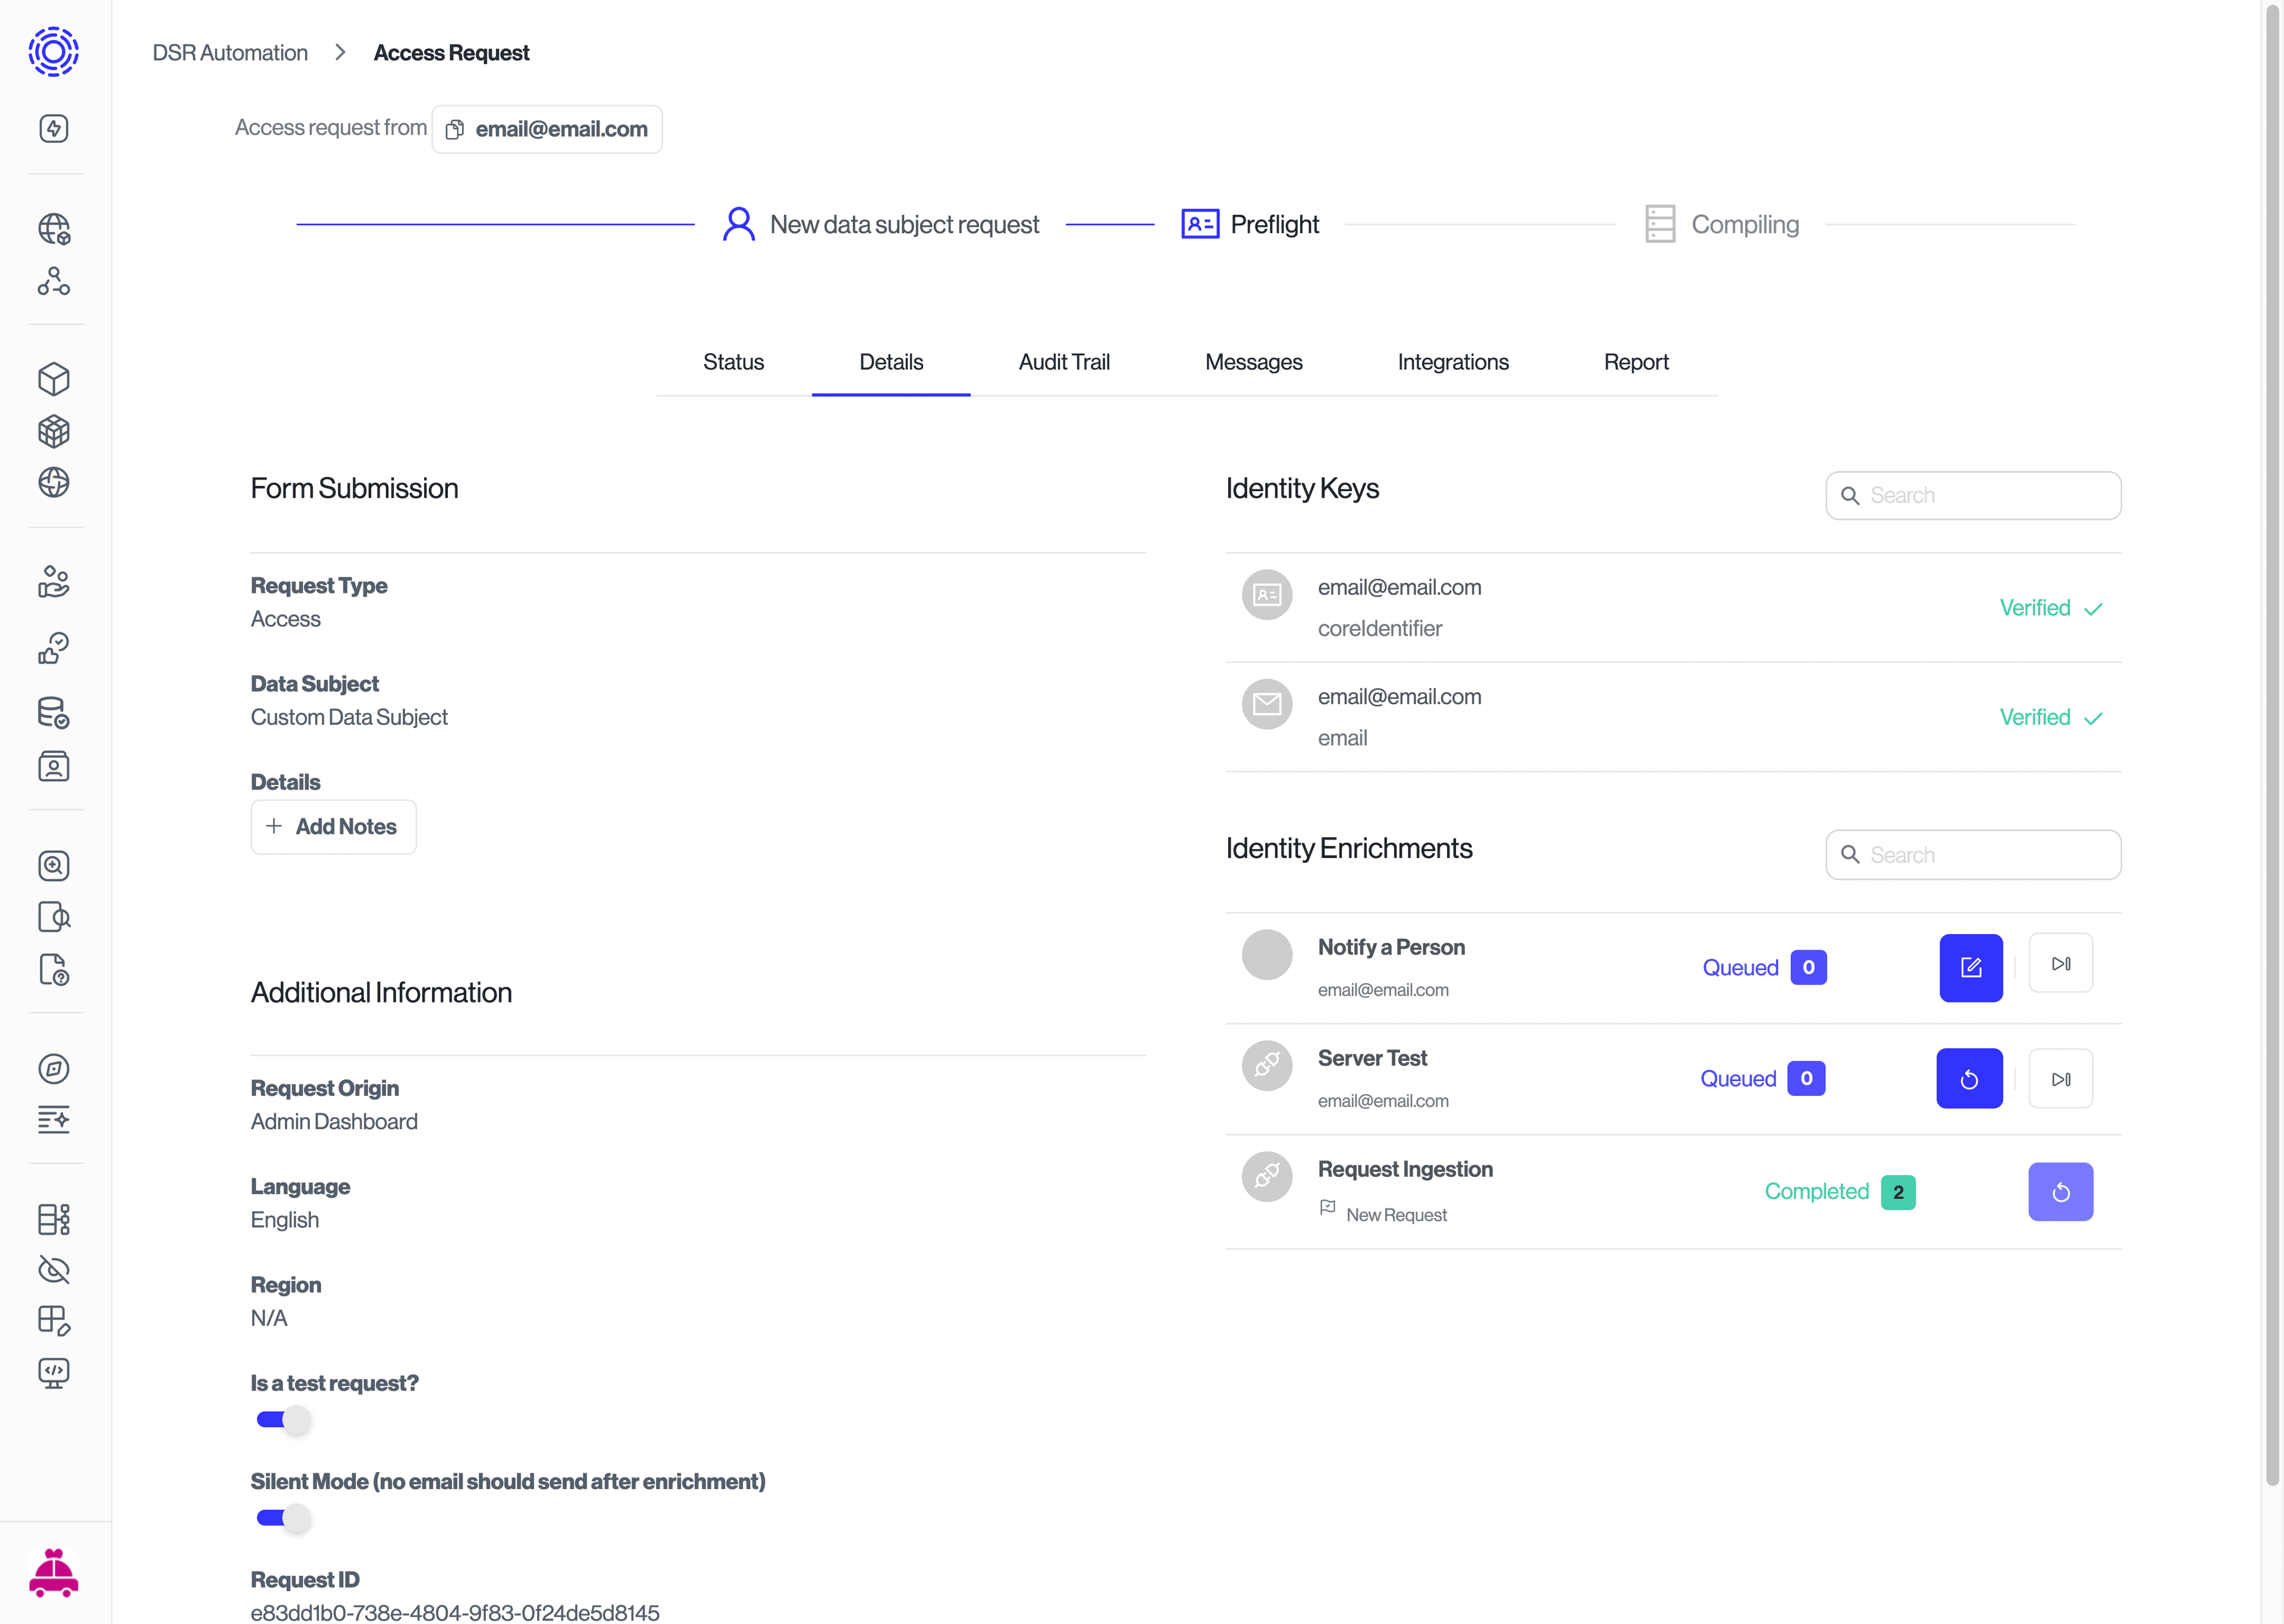This screenshot has width=2284, height=1624.
Task: Open the Integrations tab
Action: click(1452, 362)
